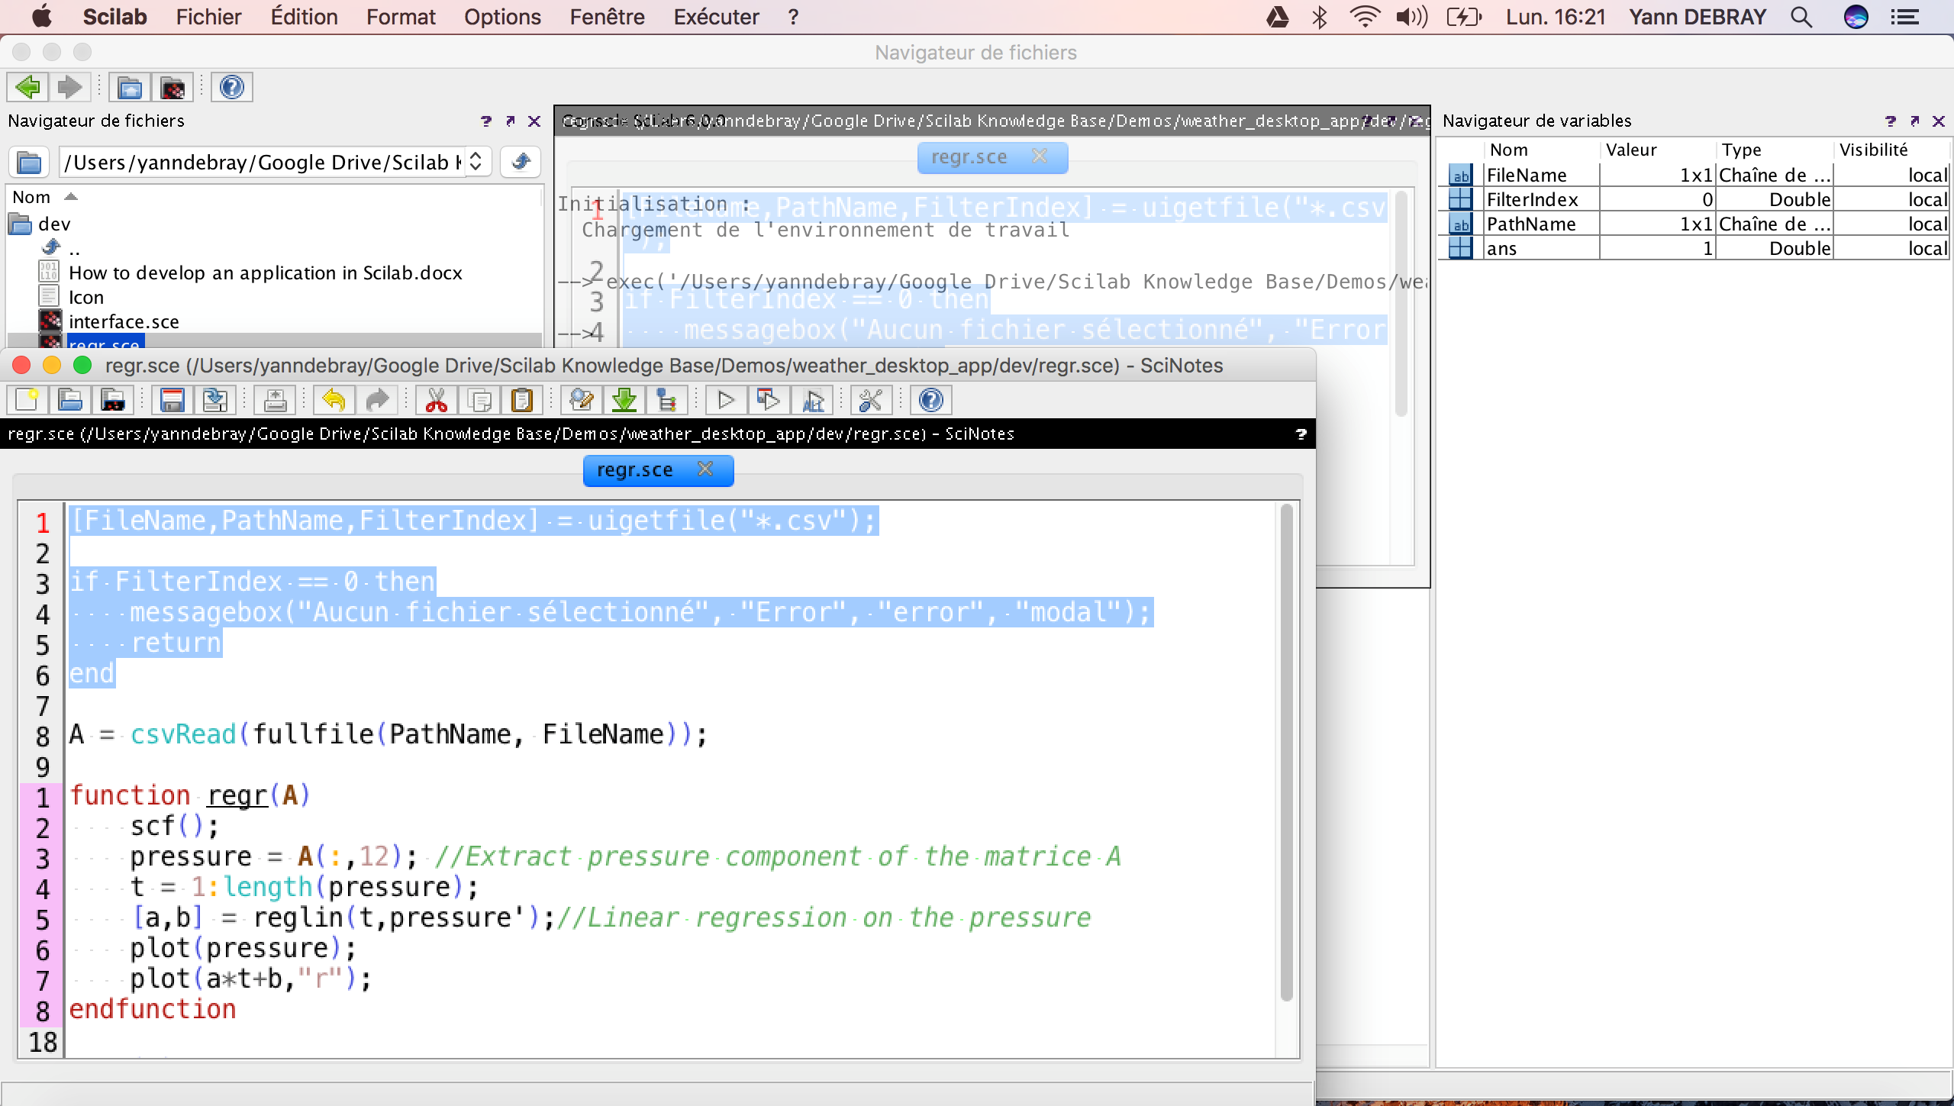Select the regr.sce tab in background SciNotes
1954x1106 pixels.
[x=969, y=157]
